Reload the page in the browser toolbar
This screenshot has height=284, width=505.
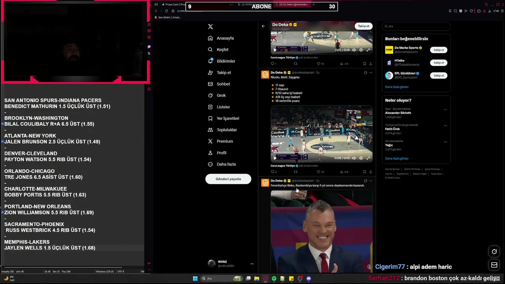[x=166, y=11]
